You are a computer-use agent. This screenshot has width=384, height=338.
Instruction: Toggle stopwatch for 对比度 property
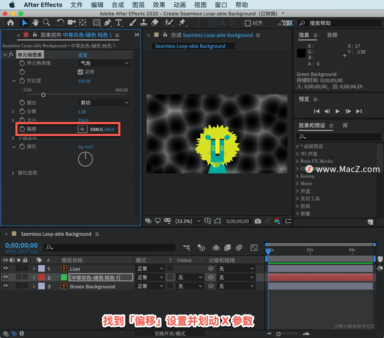point(22,81)
